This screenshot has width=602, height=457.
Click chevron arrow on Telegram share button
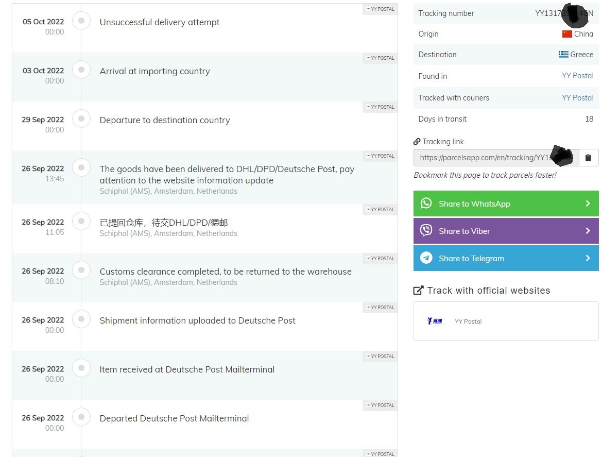[588, 258]
